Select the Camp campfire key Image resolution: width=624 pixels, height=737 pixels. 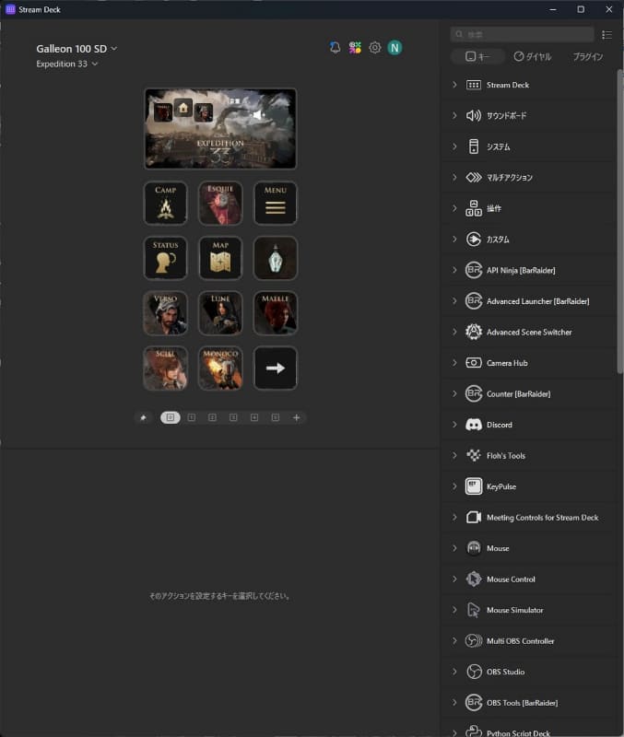point(165,203)
